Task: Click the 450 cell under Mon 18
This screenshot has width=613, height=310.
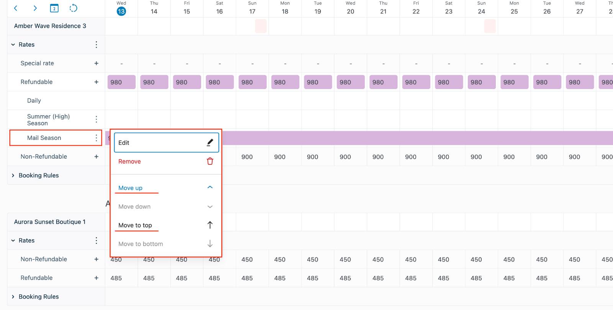Action: [x=280, y=260]
